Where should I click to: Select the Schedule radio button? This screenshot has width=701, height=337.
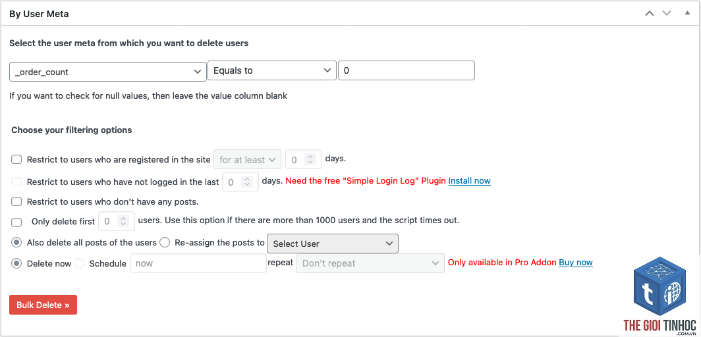79,263
